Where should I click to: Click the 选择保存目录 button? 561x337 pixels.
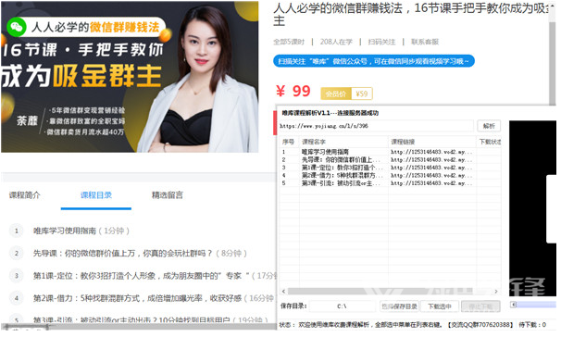tap(399, 306)
